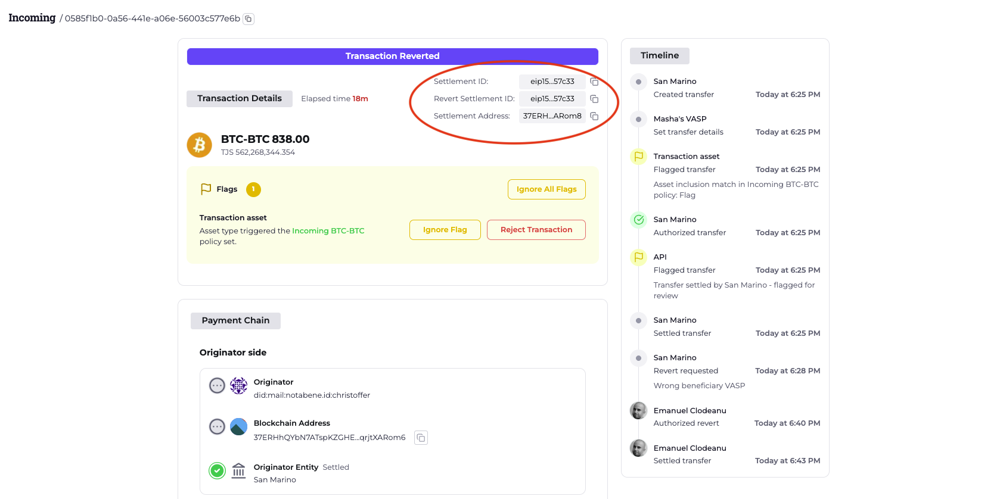
Task: Click the Originator Entity name San Marino
Action: pyautogui.click(x=275, y=480)
